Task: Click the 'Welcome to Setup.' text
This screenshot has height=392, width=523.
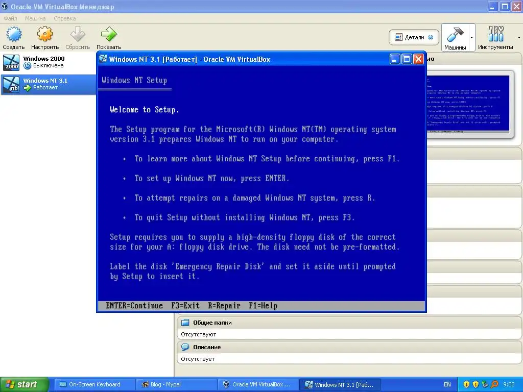Action: tap(144, 110)
